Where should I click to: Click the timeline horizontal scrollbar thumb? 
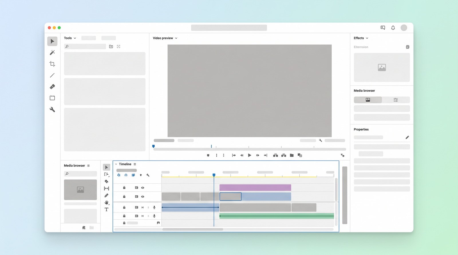[193, 229]
